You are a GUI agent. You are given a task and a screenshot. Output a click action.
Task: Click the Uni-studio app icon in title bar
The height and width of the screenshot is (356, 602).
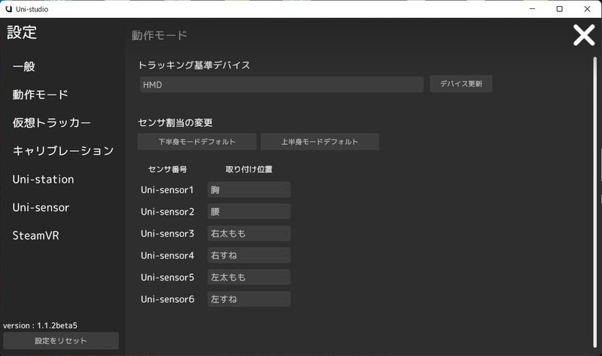pos(8,9)
